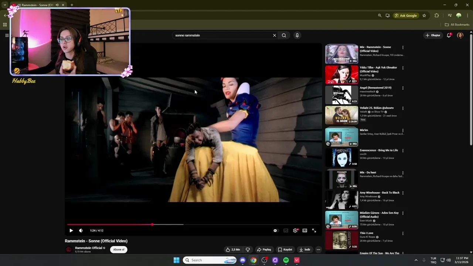Open the Veliaht 25. Bölüm thumbnail

[x=342, y=115]
